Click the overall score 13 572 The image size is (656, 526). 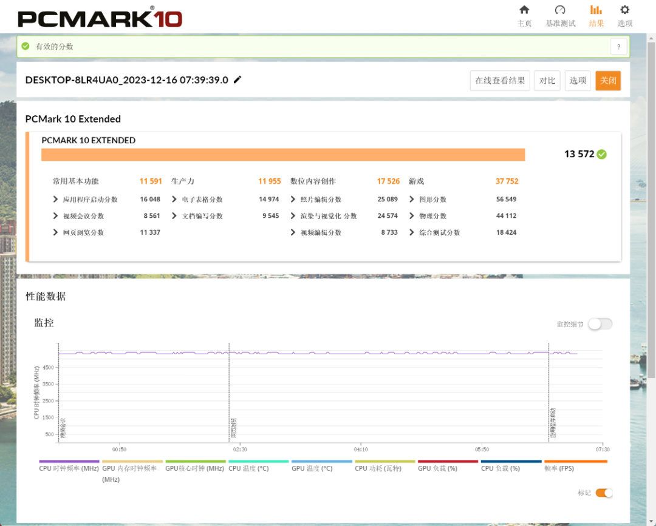coord(579,154)
